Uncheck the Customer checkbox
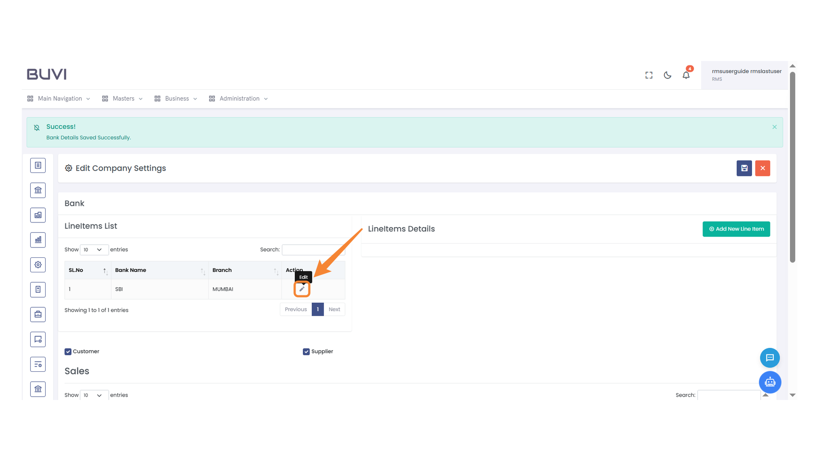 click(68, 352)
